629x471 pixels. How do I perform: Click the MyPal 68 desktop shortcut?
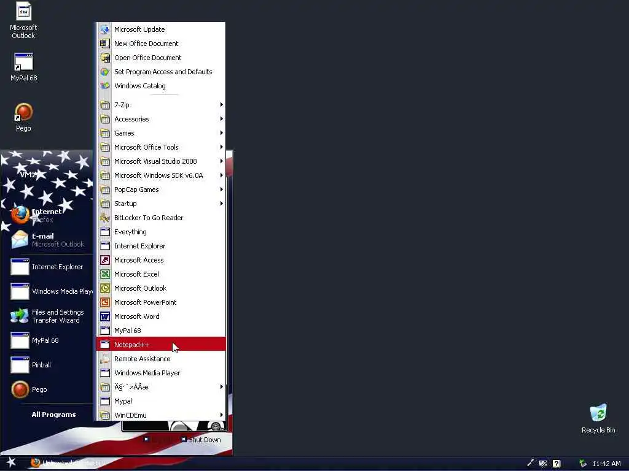coord(23,62)
